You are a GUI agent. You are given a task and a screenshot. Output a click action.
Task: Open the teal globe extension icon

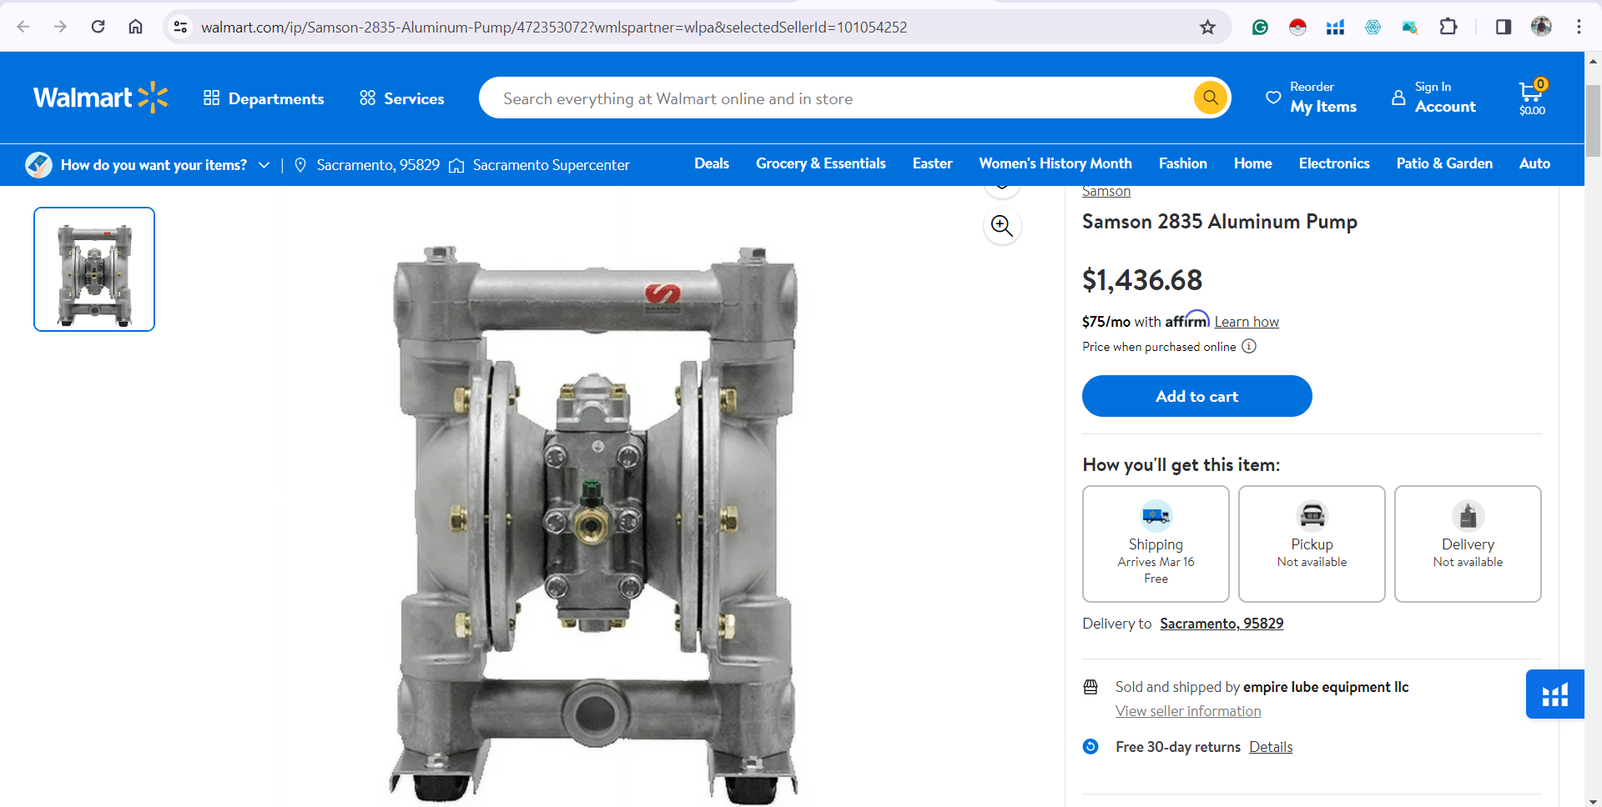[x=1373, y=27]
